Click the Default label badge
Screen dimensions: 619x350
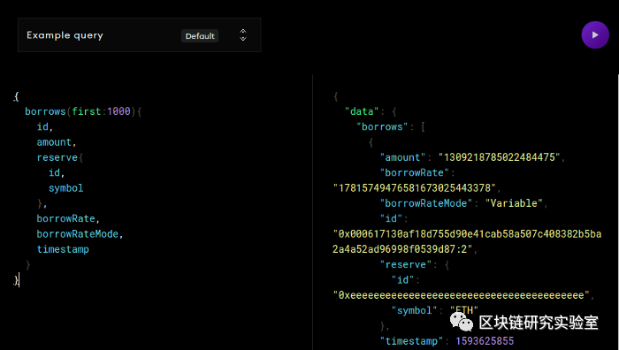pyautogui.click(x=200, y=36)
